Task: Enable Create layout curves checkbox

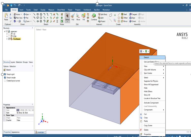Action: pyautogui.click(x=5, y=81)
